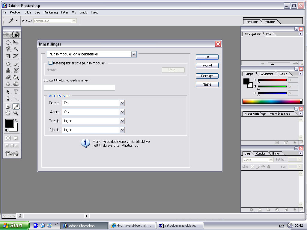Open the Andre scratch disk dropdown
Viewport: 307px width, 230px height.
click(x=122, y=112)
